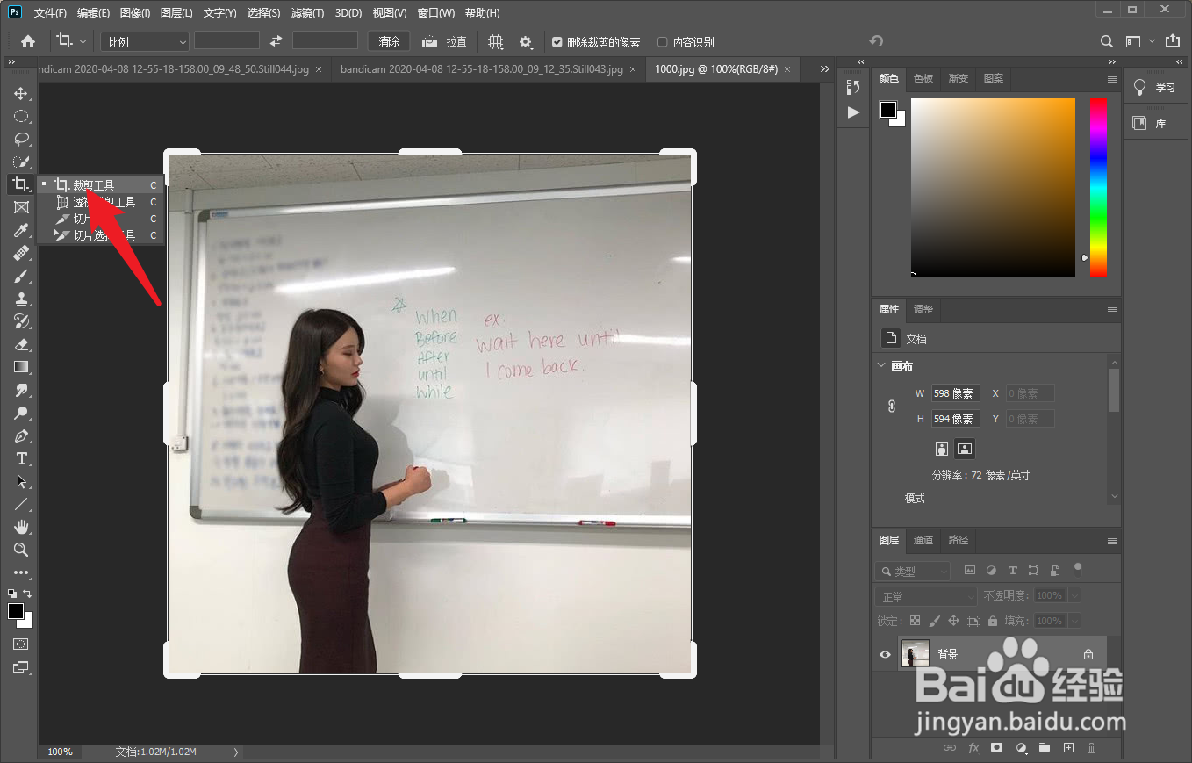
Task: Select the Elliptical Marquee tool
Action: (x=21, y=116)
